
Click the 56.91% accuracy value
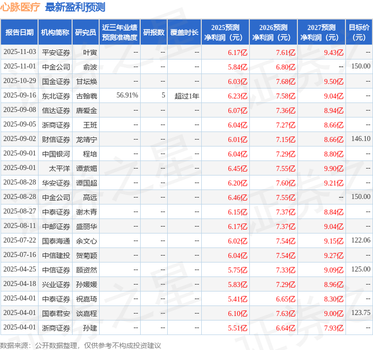click(127, 95)
